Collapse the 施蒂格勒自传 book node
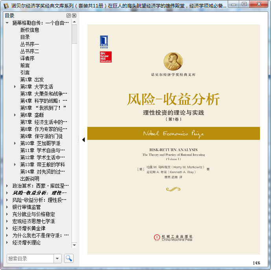Viewport: 271px width, 270px height. click(x=7, y=23)
